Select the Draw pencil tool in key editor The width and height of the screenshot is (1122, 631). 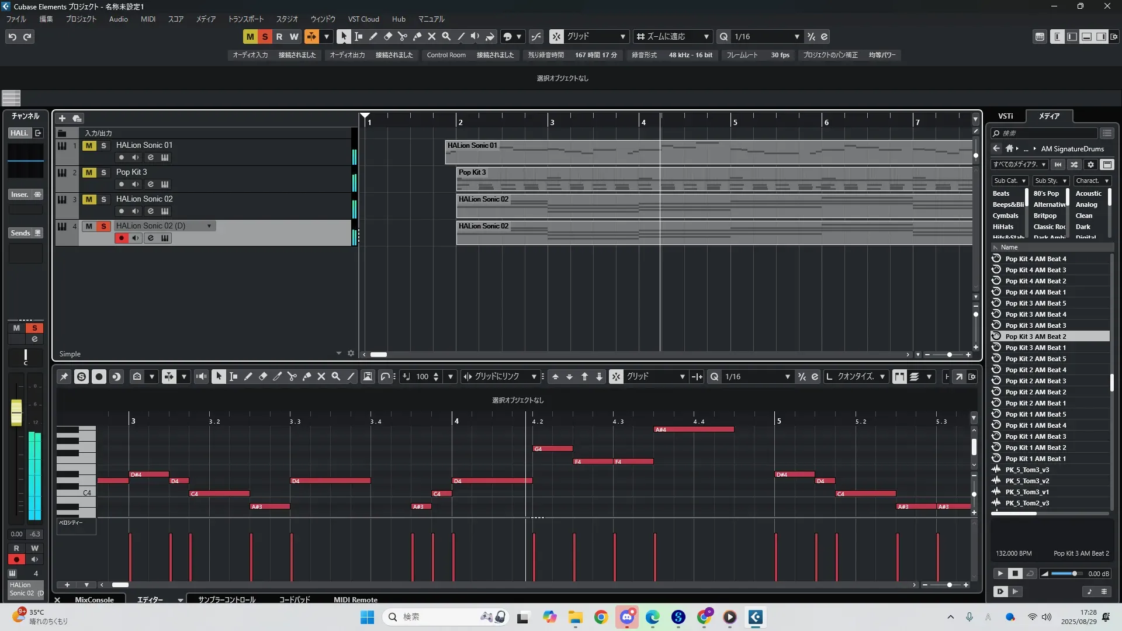[248, 377]
